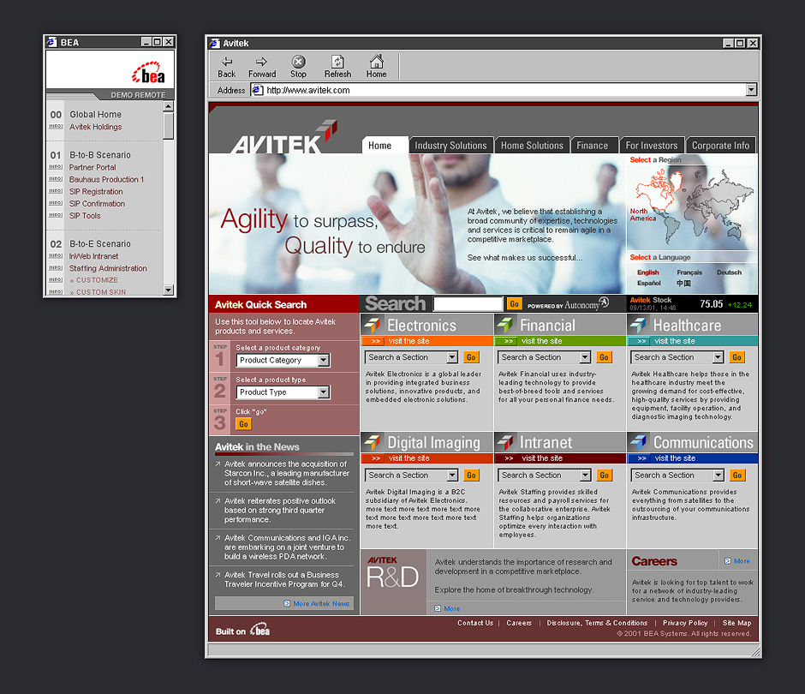
Task: Click the Digital Imaging section logo icon
Action: [373, 443]
